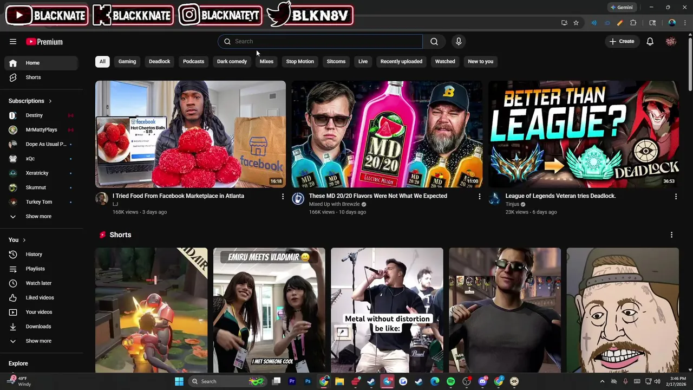
Task: Open File Explorer from the taskbar
Action: click(x=339, y=381)
